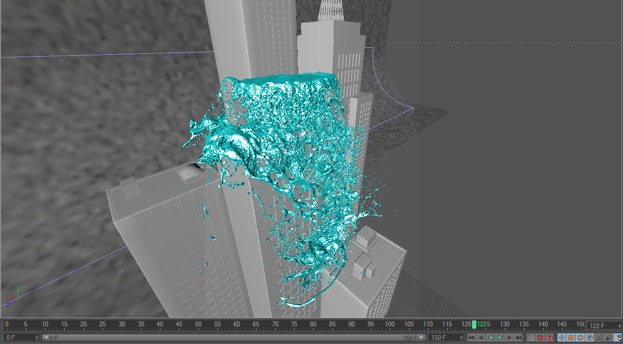Image resolution: width=623 pixels, height=344 pixels.
Task: Click the range bar row grip handle
Action: 2,337
